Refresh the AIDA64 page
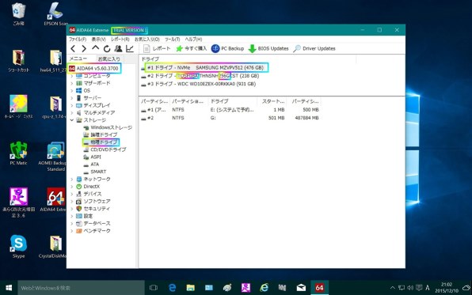This screenshot has height=295, width=472. (107, 48)
